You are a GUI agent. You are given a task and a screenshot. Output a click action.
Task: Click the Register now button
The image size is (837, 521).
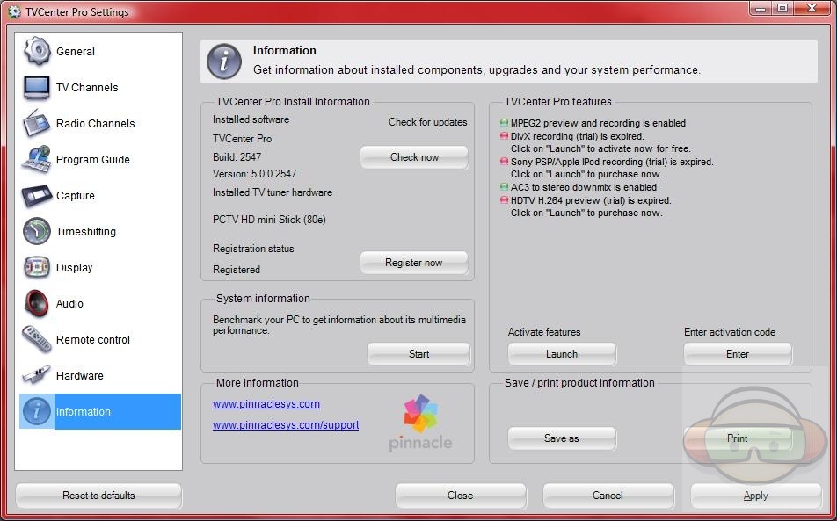[413, 263]
